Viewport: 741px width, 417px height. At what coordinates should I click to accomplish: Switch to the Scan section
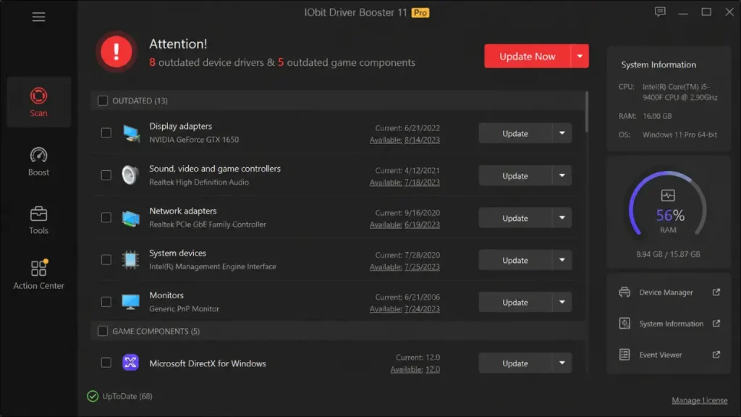[39, 102]
